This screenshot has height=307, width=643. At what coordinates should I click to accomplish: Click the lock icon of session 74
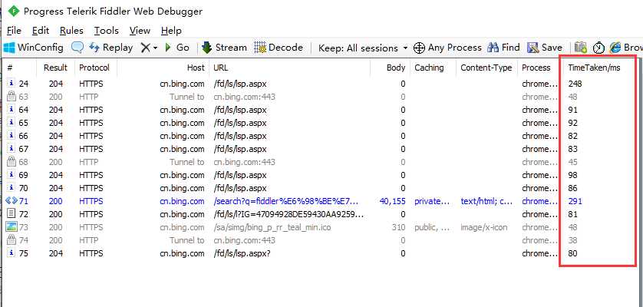(12, 239)
